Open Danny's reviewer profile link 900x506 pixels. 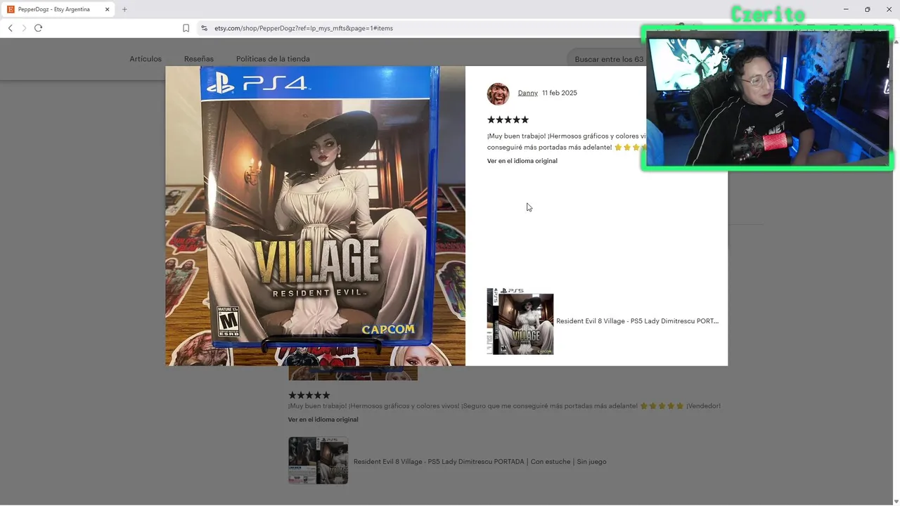[x=527, y=93]
